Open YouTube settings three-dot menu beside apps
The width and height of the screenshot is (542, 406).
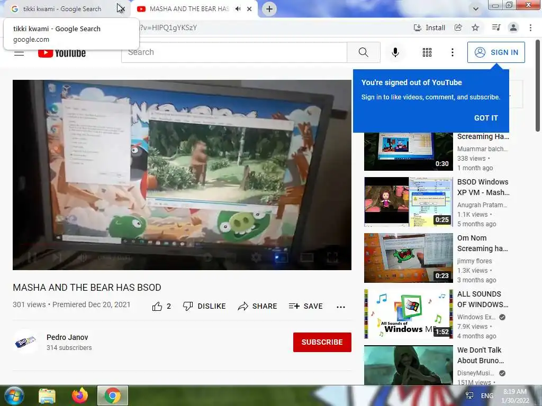pos(452,52)
